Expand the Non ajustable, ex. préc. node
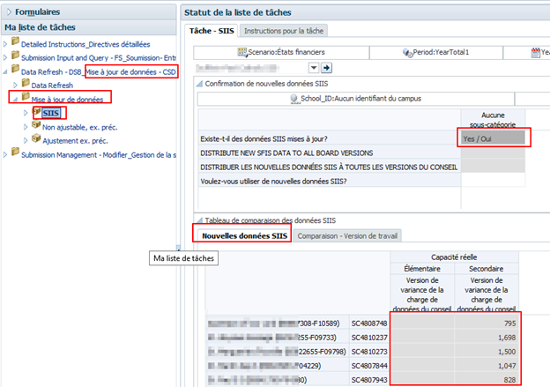550x387 pixels. 25,126
